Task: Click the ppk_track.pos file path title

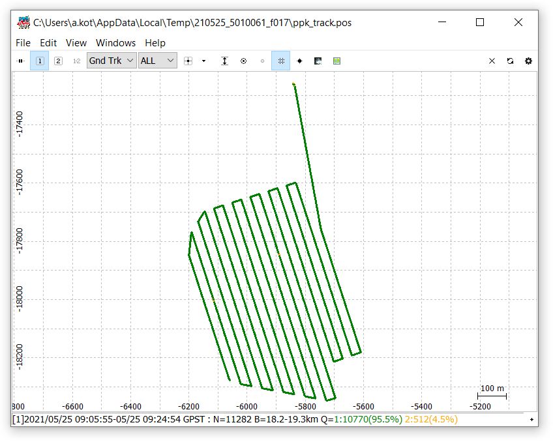Action: pyautogui.click(x=192, y=23)
